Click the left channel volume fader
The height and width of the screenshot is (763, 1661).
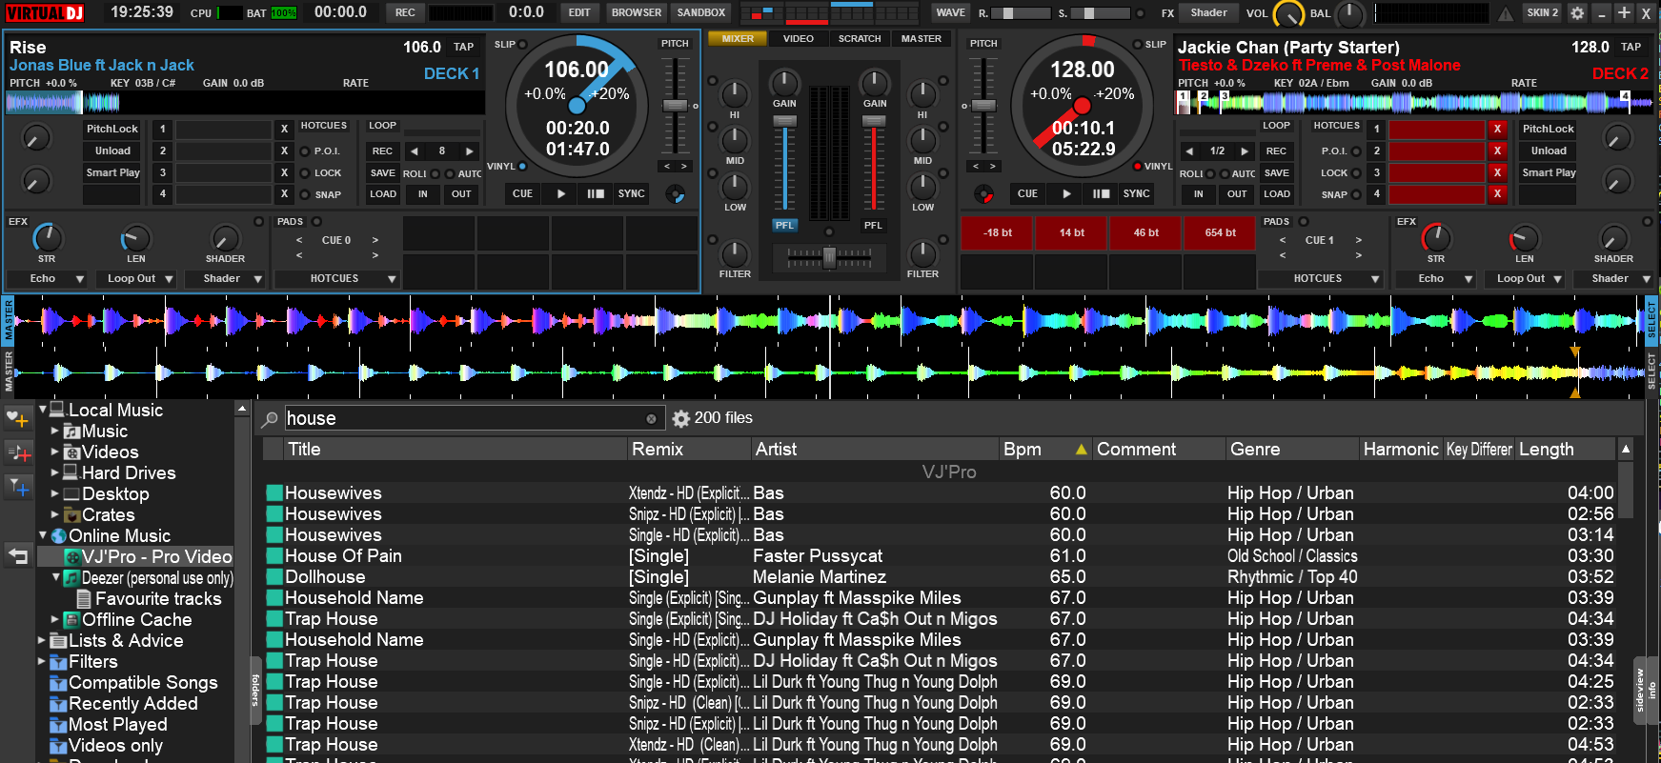click(x=784, y=122)
